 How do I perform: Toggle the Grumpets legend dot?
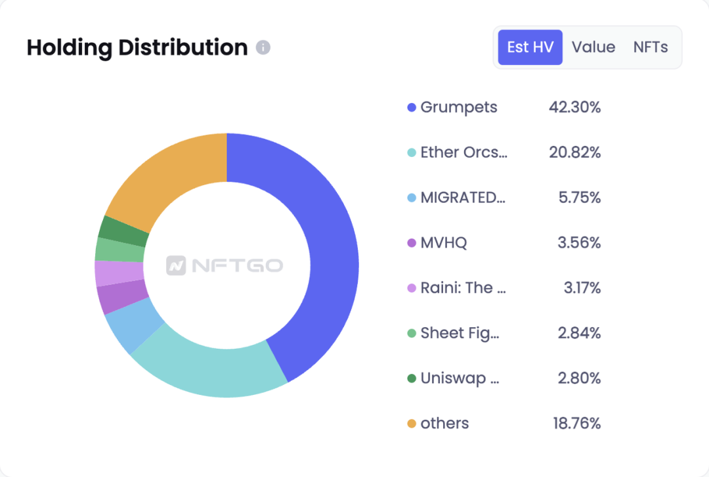(x=412, y=107)
